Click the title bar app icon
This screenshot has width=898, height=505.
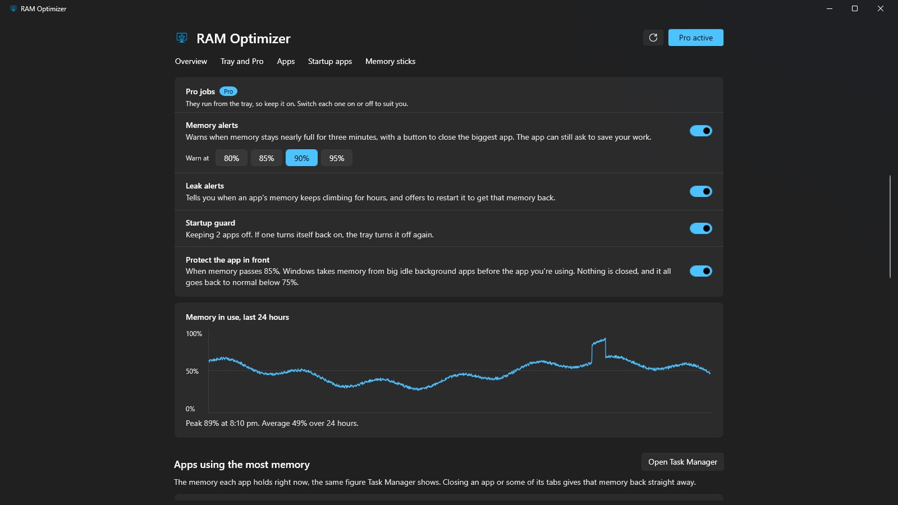coord(13,8)
